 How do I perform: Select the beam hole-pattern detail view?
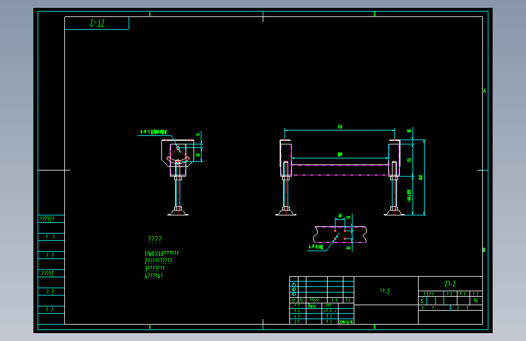[340, 234]
